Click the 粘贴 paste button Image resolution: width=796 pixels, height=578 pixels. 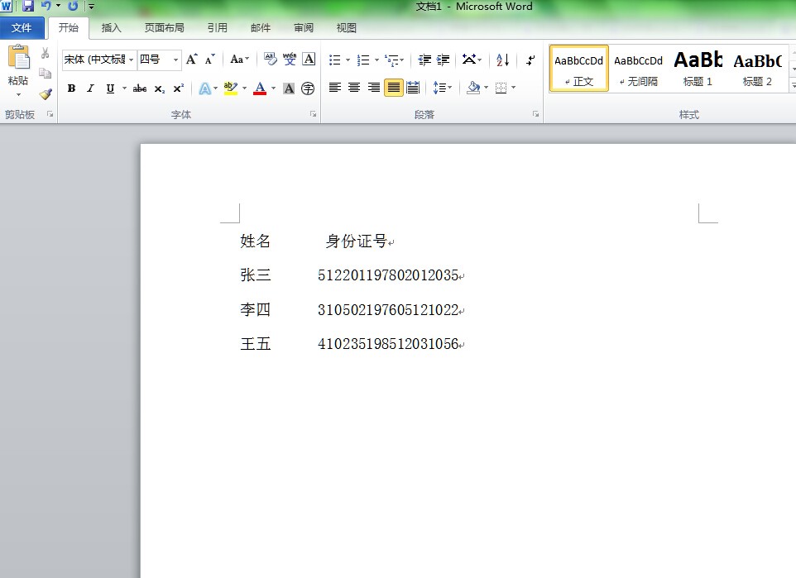pos(18,65)
